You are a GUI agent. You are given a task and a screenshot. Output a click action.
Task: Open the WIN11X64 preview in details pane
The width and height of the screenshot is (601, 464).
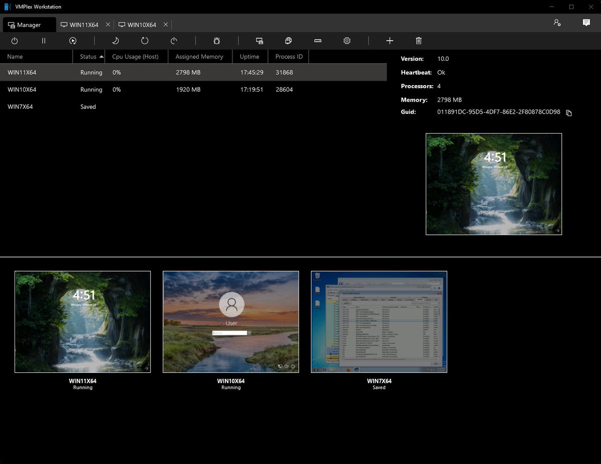click(x=494, y=184)
